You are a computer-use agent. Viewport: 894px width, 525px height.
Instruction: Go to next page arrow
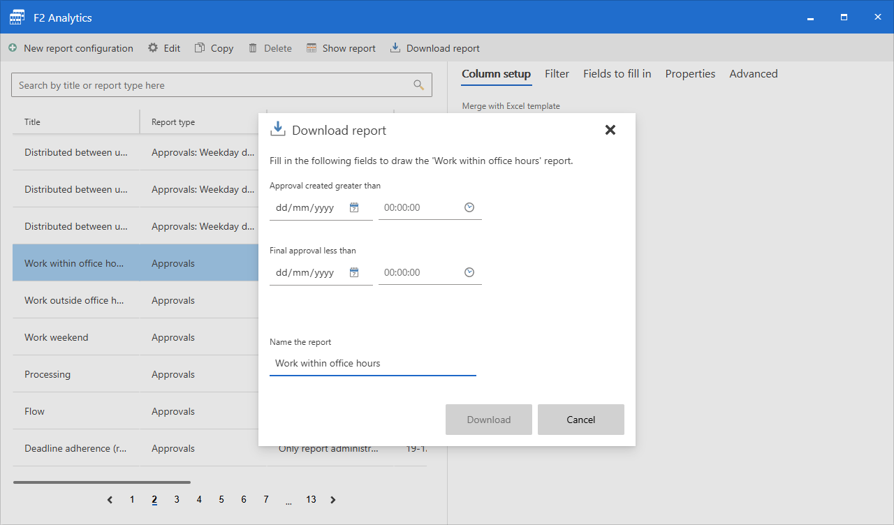tap(333, 500)
